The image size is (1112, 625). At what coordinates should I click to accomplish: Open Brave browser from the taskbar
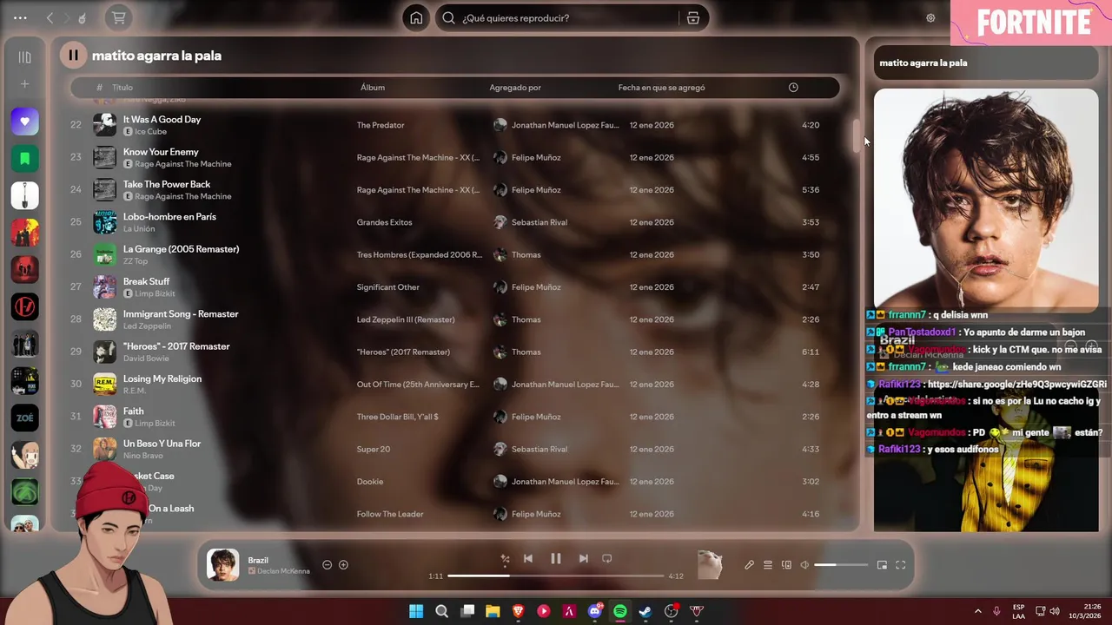coord(519,611)
